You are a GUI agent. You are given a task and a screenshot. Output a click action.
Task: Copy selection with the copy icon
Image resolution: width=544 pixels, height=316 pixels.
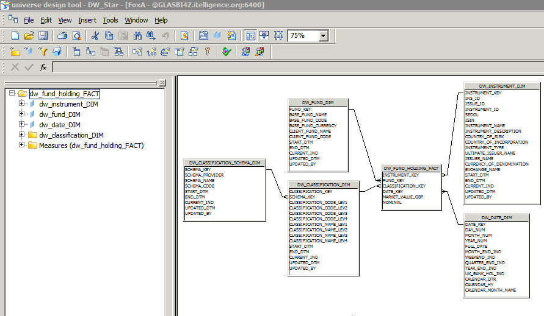[x=109, y=36]
